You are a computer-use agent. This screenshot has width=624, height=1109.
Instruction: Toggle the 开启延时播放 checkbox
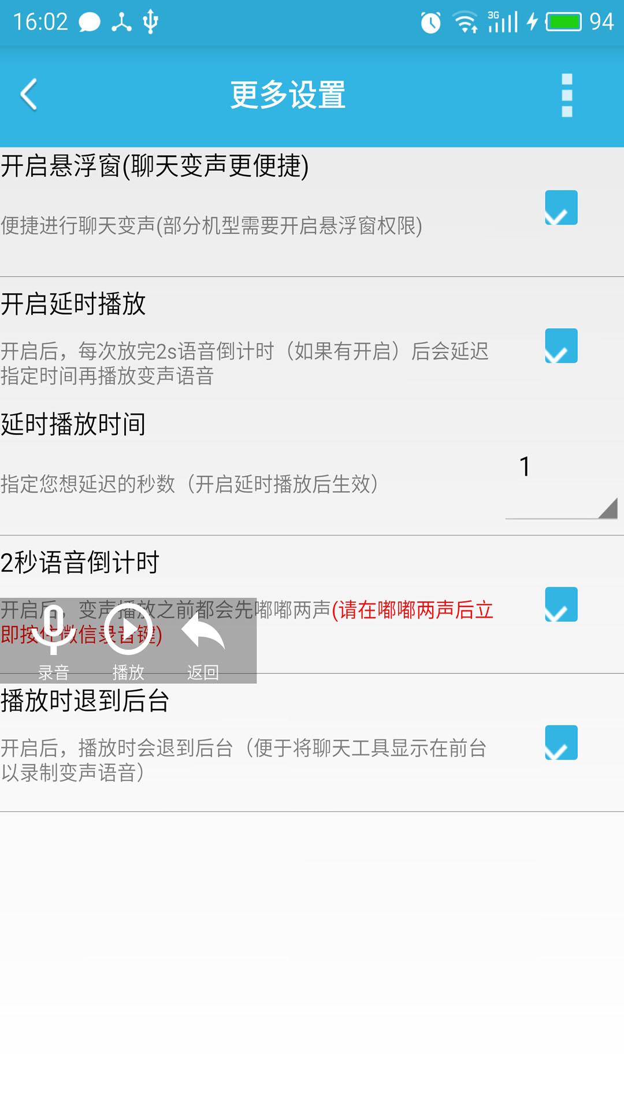[561, 346]
